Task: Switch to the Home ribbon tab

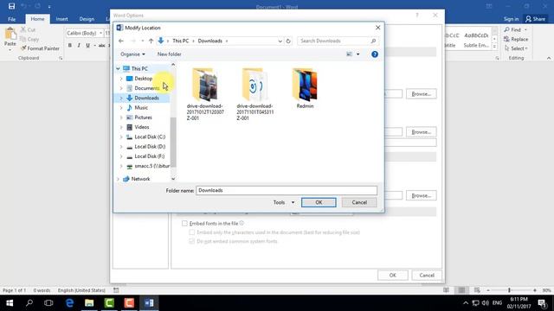Action: (37, 19)
